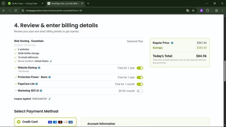Click the '10 email addresses' feature line
This screenshot has height=127, width=226.
[28, 57]
